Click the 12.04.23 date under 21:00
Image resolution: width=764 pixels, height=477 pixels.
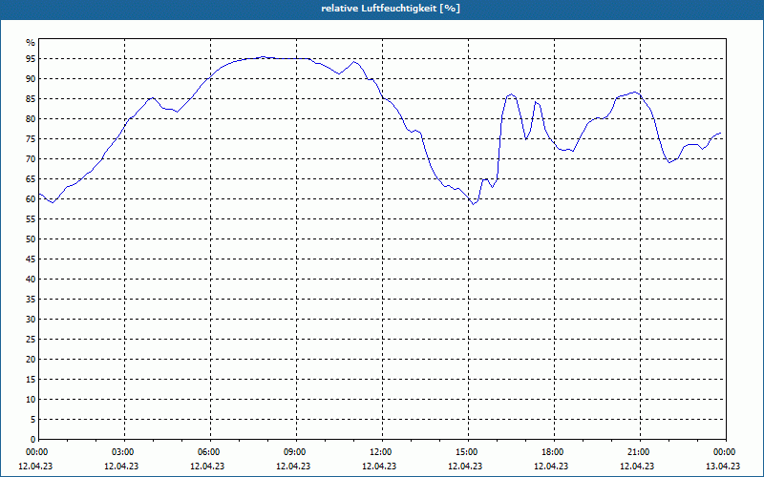tap(637, 467)
